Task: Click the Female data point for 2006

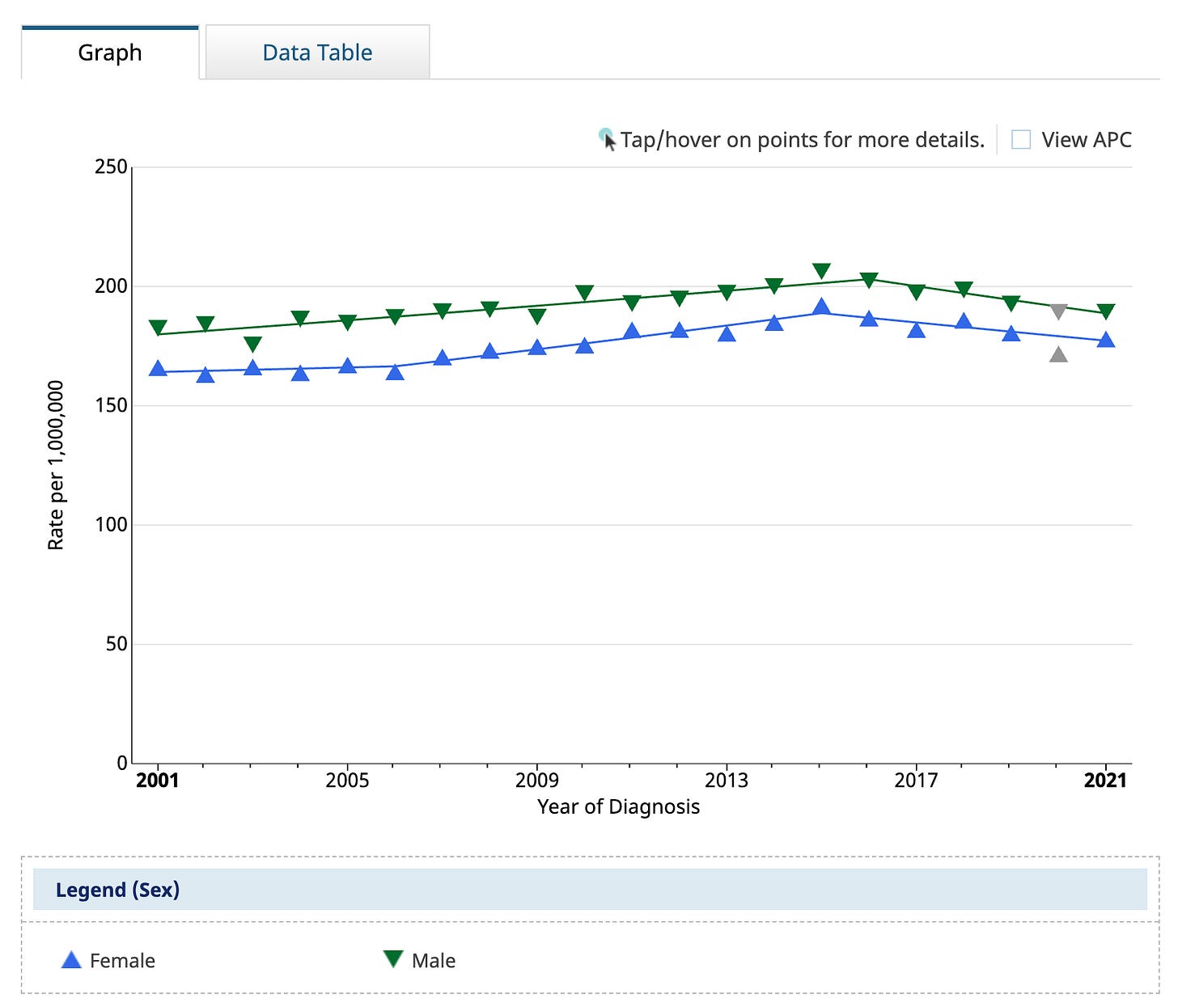Action: pyautogui.click(x=395, y=372)
